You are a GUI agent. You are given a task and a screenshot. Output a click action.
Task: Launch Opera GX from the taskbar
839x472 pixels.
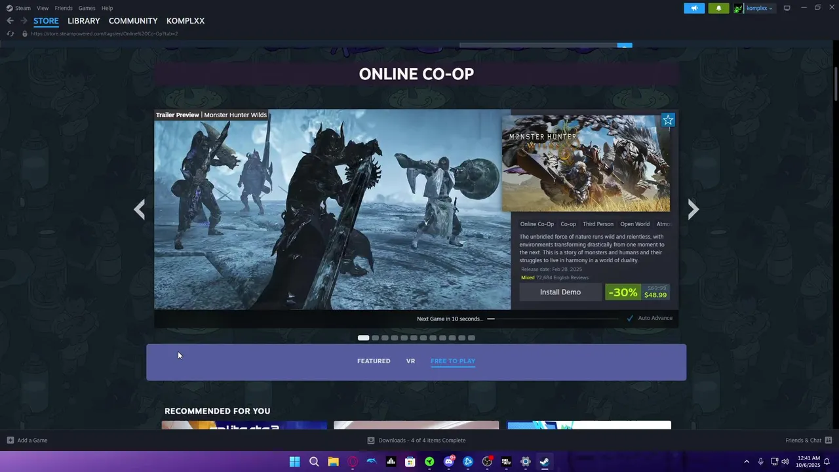coord(353,462)
